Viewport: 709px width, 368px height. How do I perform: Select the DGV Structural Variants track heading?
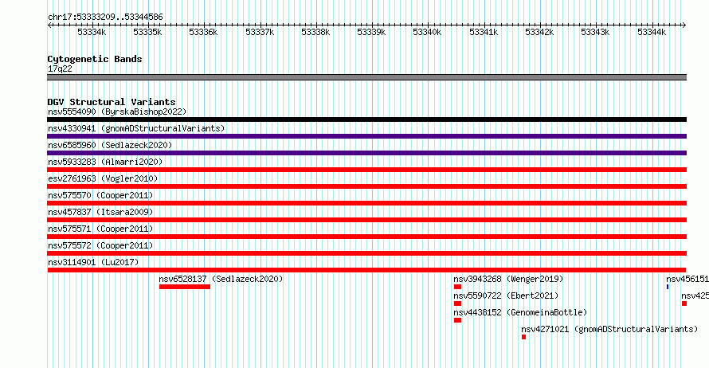(x=112, y=102)
